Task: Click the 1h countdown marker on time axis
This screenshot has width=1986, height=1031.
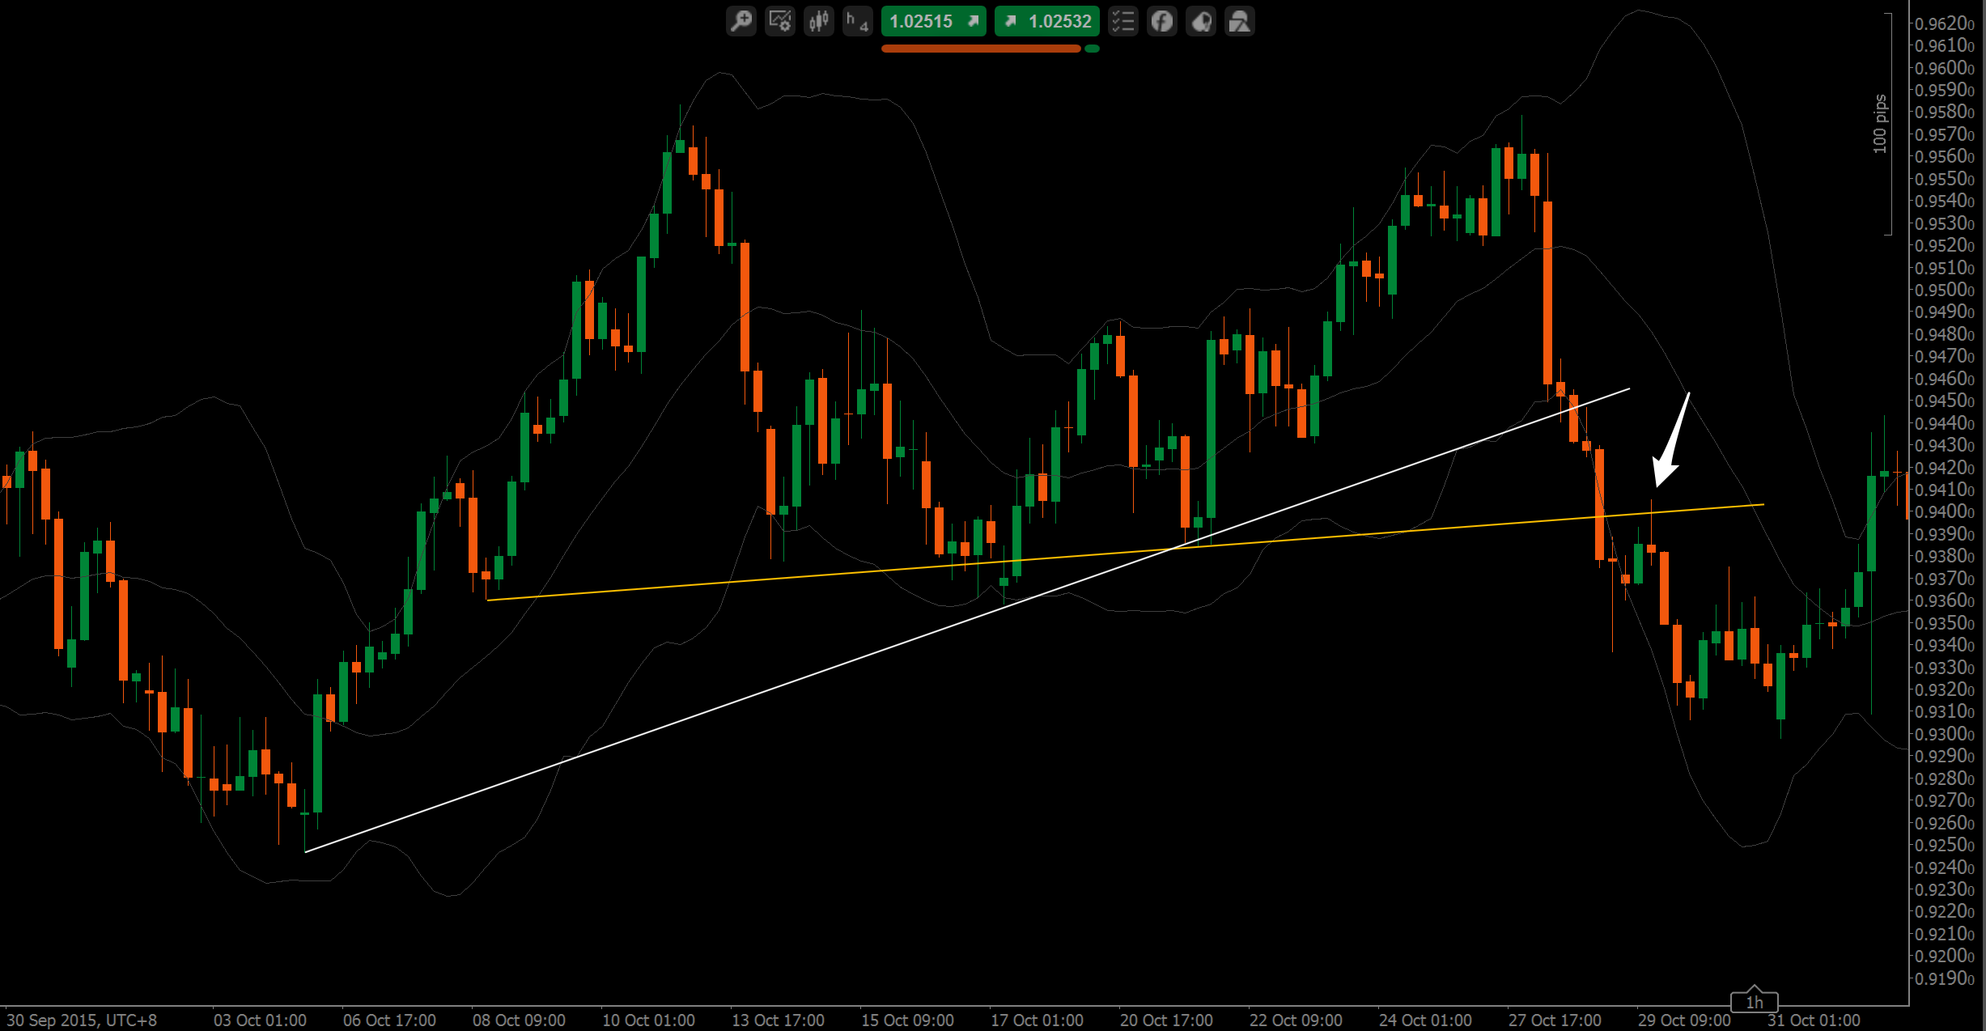Action: click(x=1754, y=1002)
